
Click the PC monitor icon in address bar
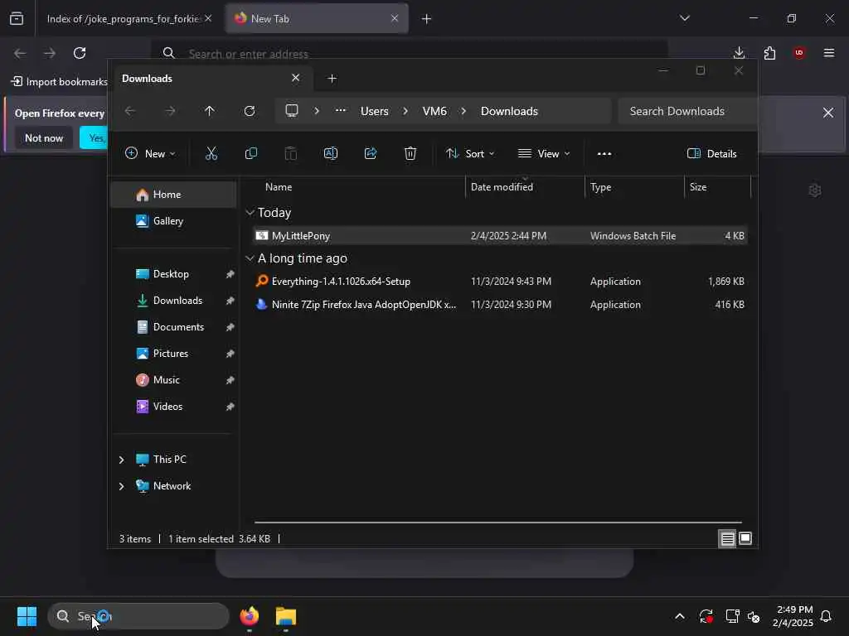pos(292,111)
